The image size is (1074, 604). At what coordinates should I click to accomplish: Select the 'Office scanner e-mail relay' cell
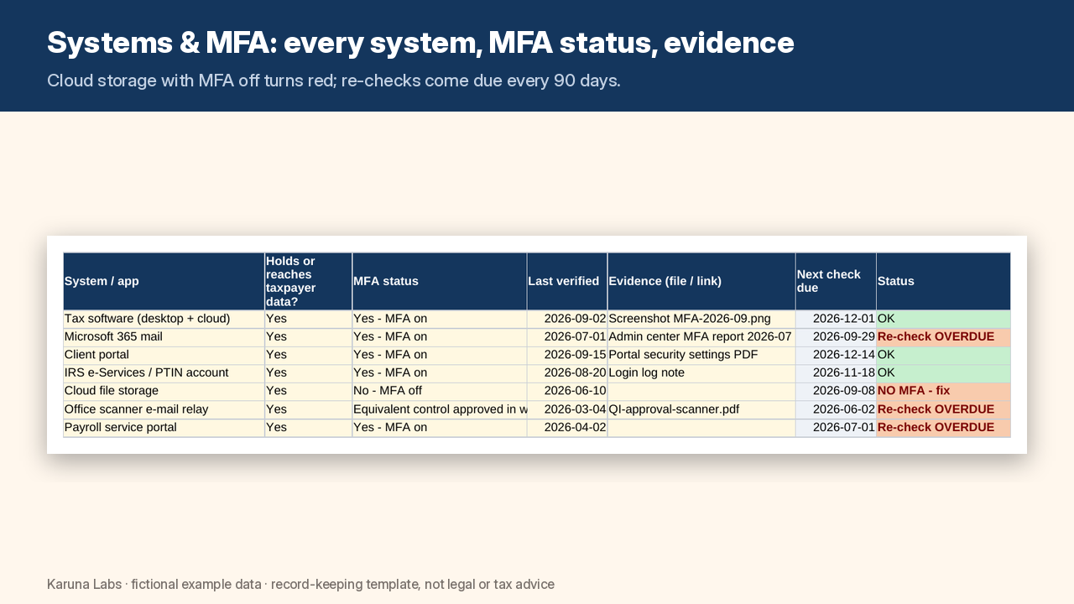164,409
